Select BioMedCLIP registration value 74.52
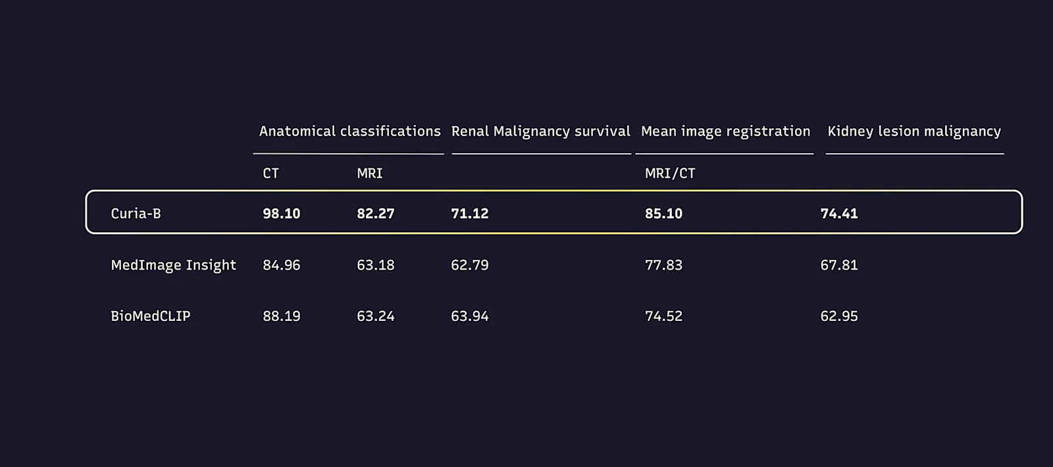This screenshot has height=467, width=1053. click(x=663, y=316)
